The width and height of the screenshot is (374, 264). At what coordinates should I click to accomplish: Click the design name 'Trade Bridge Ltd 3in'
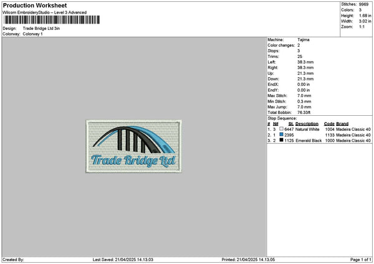coord(41,29)
